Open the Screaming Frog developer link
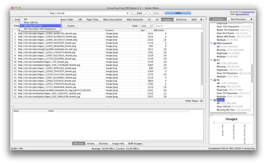Image resolution: width=266 pixels, height=164 pixels. click(248, 12)
